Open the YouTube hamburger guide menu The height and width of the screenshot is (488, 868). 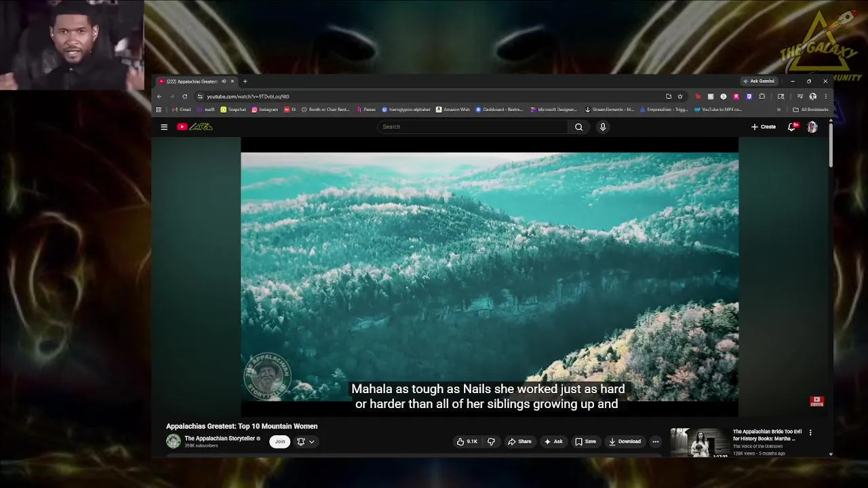pyautogui.click(x=164, y=127)
